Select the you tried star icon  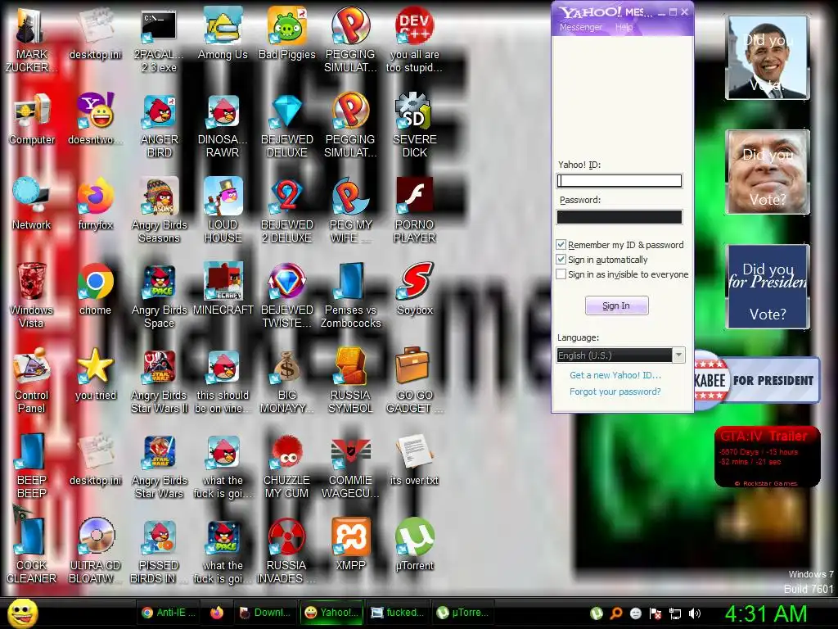click(x=96, y=373)
